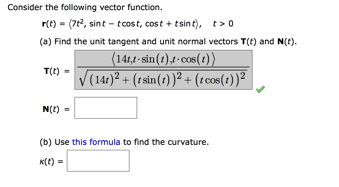Click inside the empty N(t) field border
This screenshot has width=339, height=187.
pyautogui.click(x=105, y=108)
